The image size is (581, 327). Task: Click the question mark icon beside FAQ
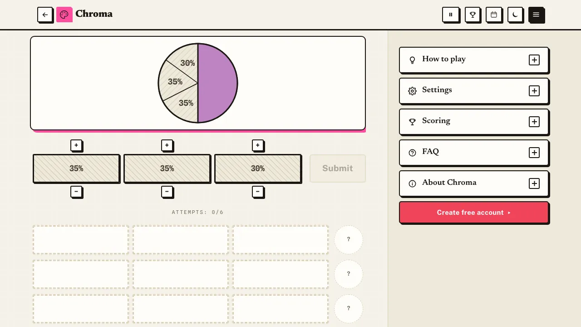(x=412, y=153)
